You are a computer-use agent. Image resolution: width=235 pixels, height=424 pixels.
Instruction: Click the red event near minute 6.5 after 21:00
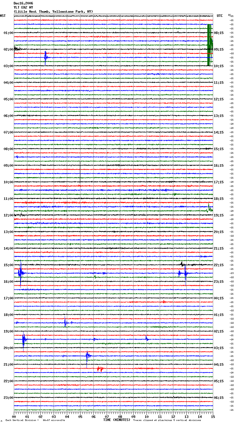click(100, 369)
